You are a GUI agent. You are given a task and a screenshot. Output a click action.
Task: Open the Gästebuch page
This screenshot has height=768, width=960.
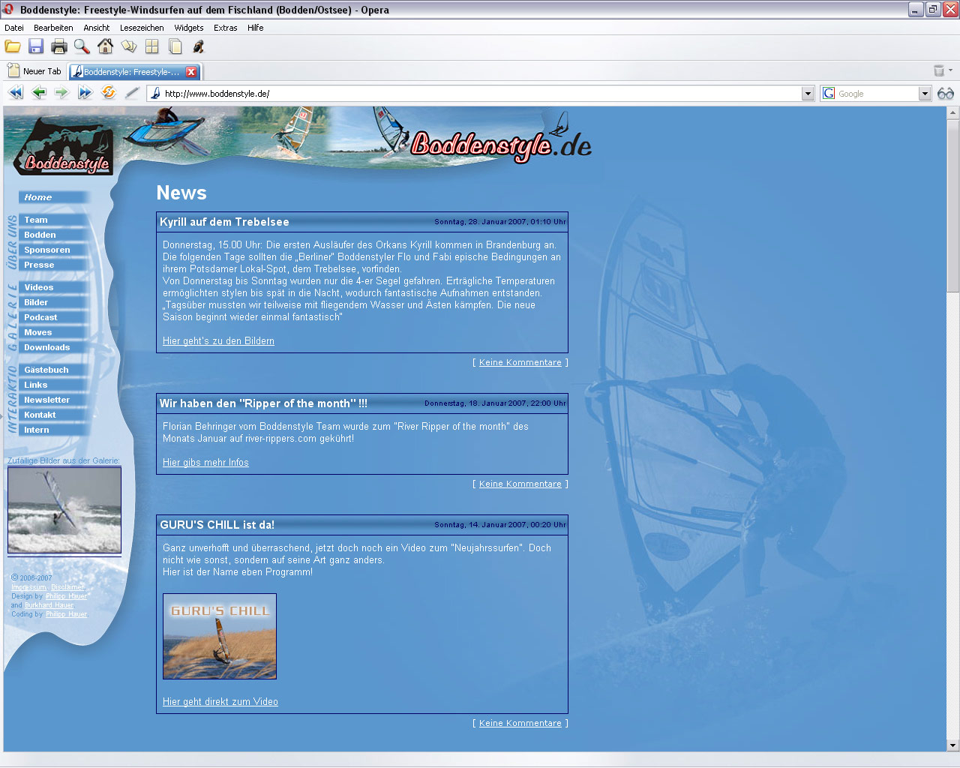pos(54,370)
